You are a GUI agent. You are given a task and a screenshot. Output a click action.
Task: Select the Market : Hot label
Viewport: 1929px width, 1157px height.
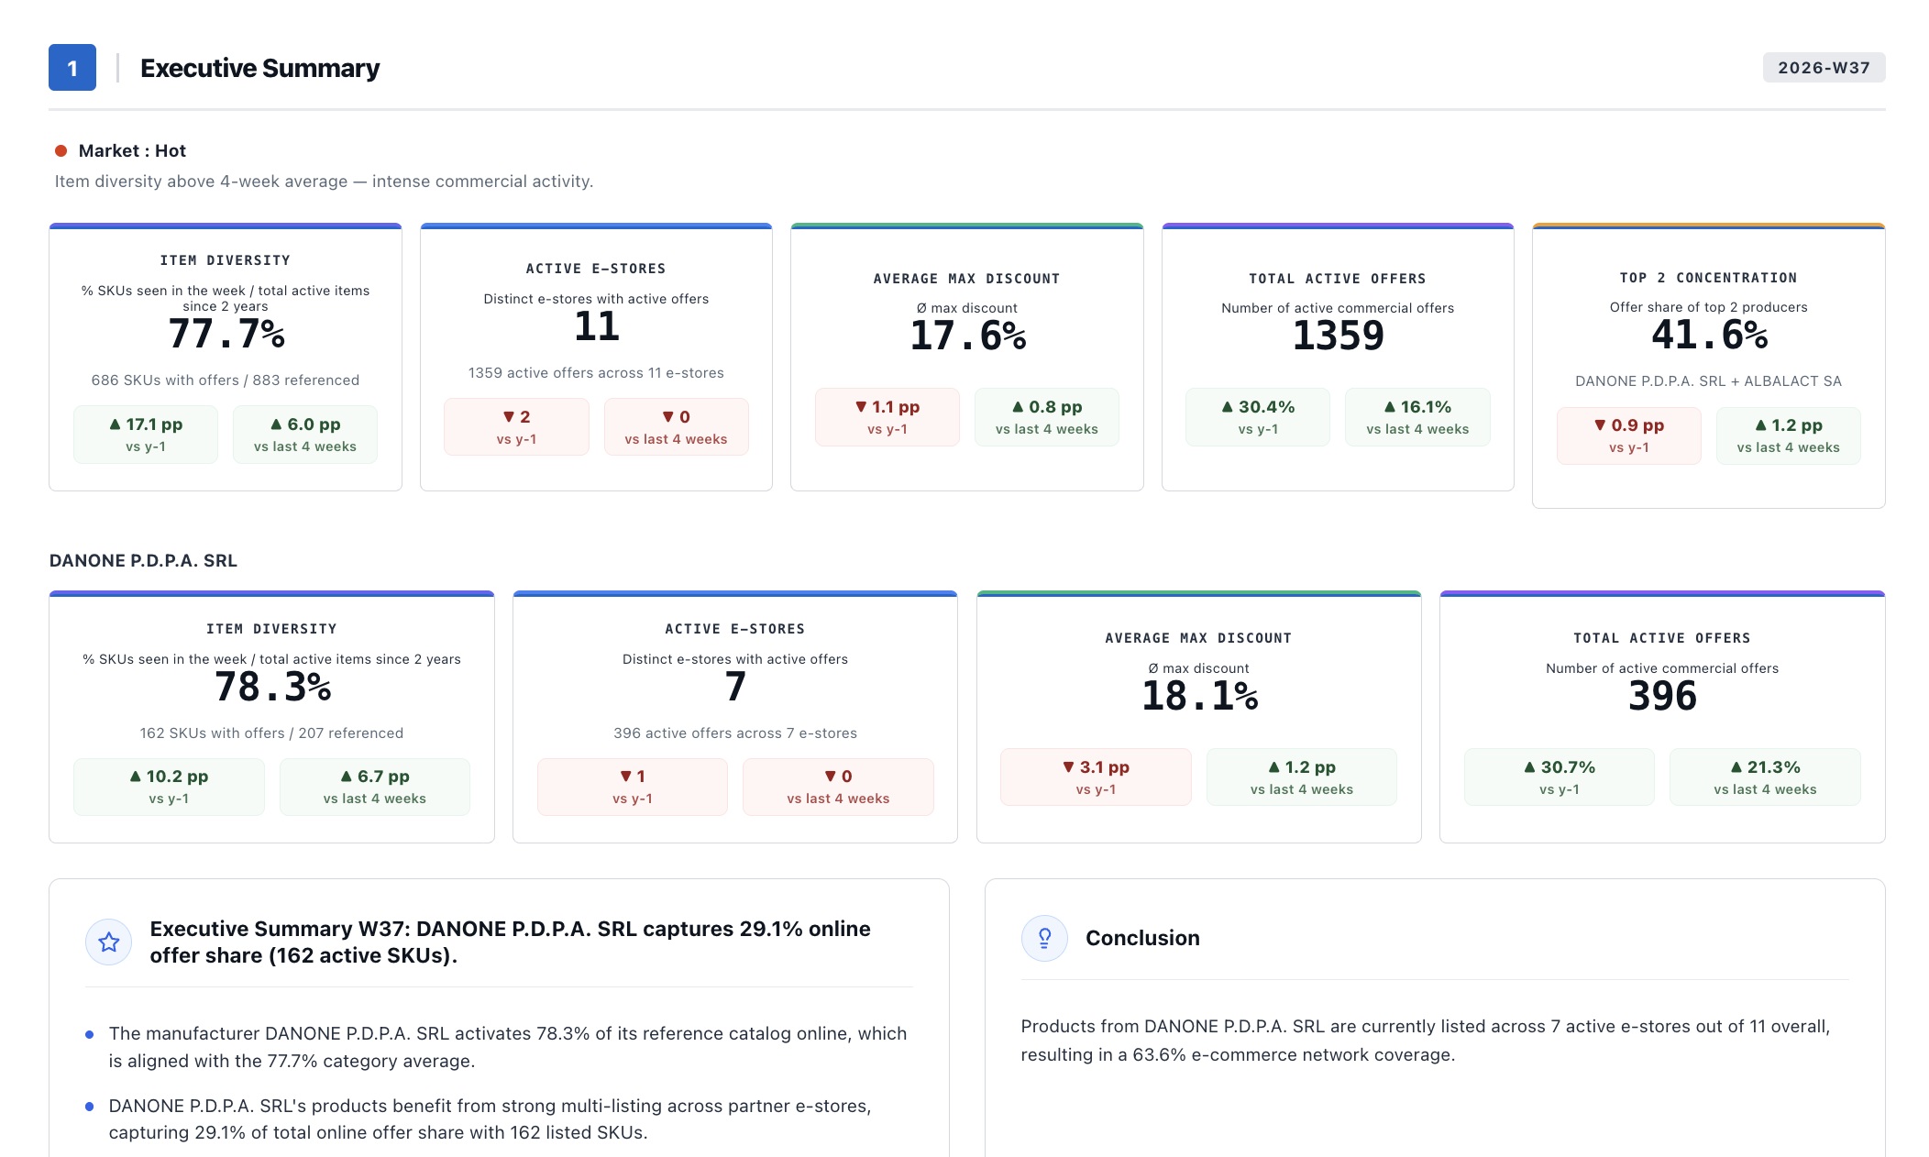pyautogui.click(x=132, y=150)
